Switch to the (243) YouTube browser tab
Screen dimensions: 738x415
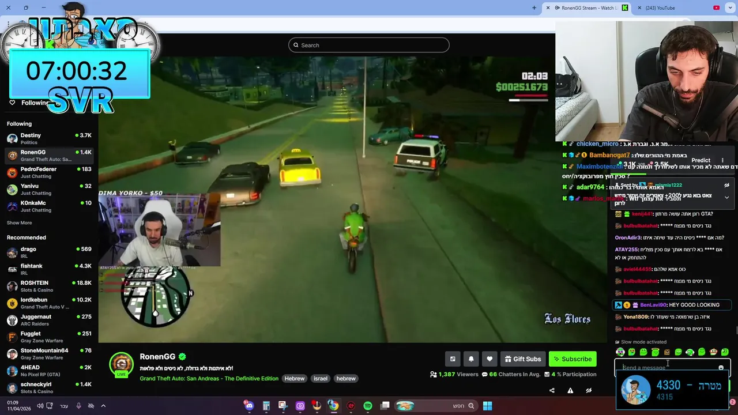click(x=677, y=7)
